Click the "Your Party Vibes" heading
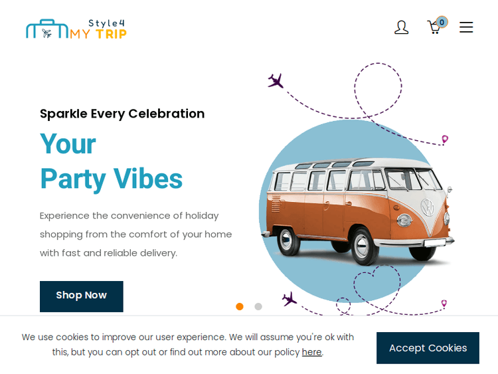498x374 pixels. (x=111, y=161)
